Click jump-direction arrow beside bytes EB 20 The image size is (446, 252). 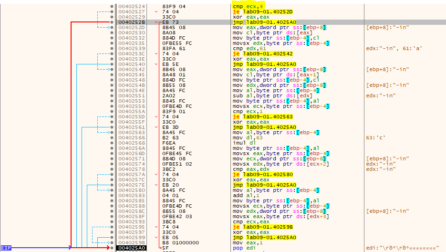(156, 185)
